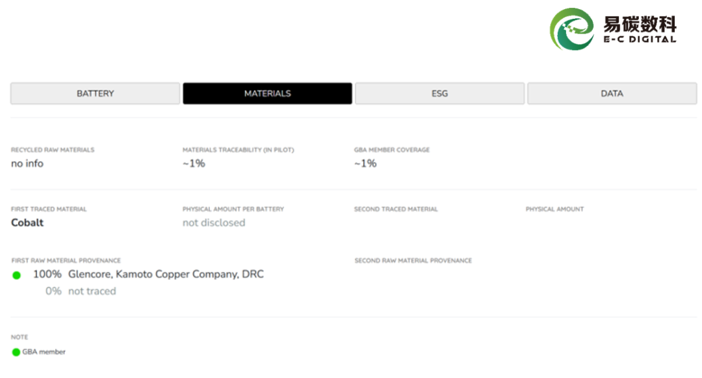Viewport: 702px width, 378px height.
Task: Click the Cobalt traced material value
Action: coord(27,223)
